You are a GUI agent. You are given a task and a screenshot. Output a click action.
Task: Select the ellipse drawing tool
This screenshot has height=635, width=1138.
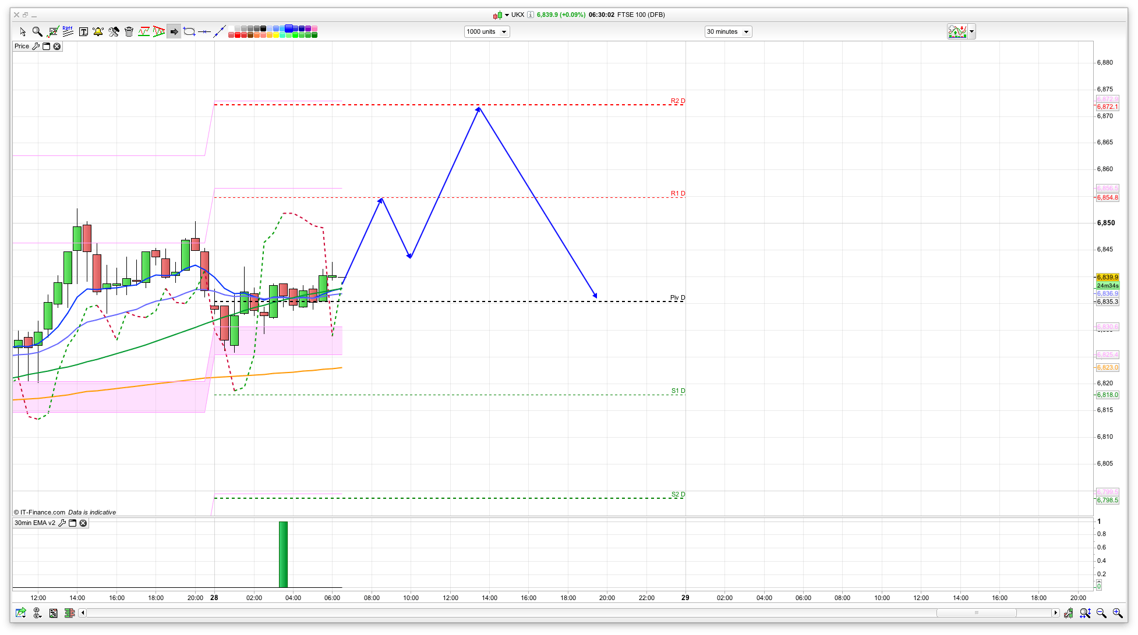[189, 31]
